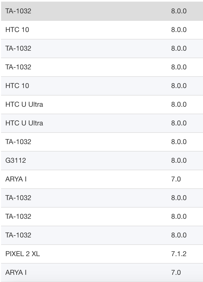Select the highlighted gray TA-1032 row
The image size is (203, 282).
click(x=102, y=11)
